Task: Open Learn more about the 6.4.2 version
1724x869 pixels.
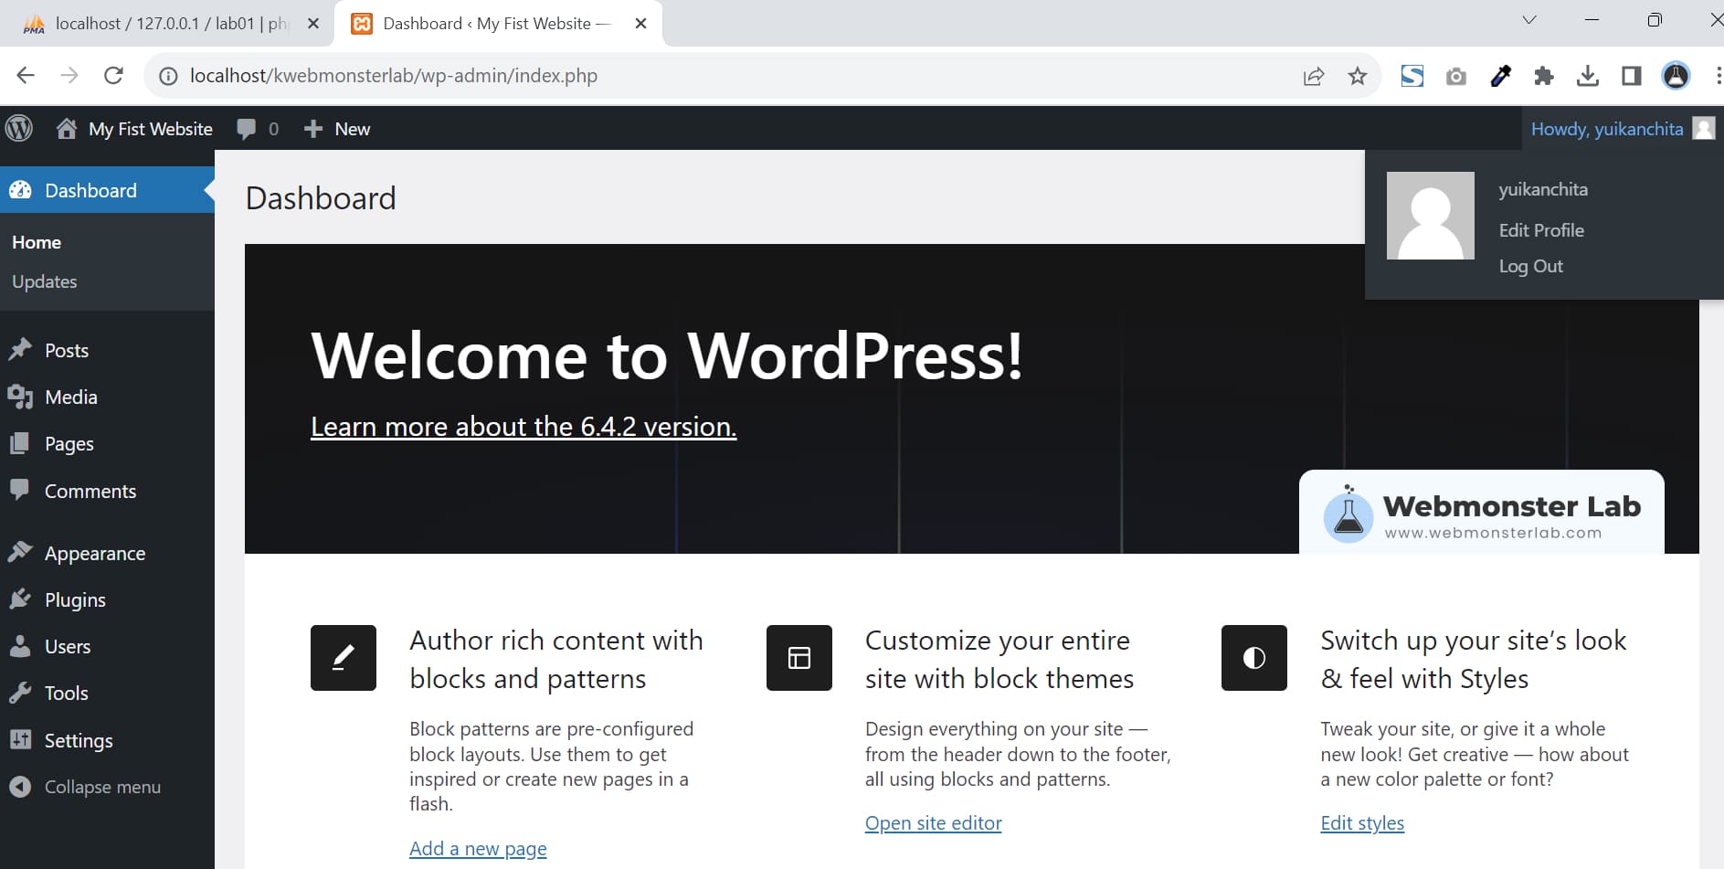Action: pos(524,427)
